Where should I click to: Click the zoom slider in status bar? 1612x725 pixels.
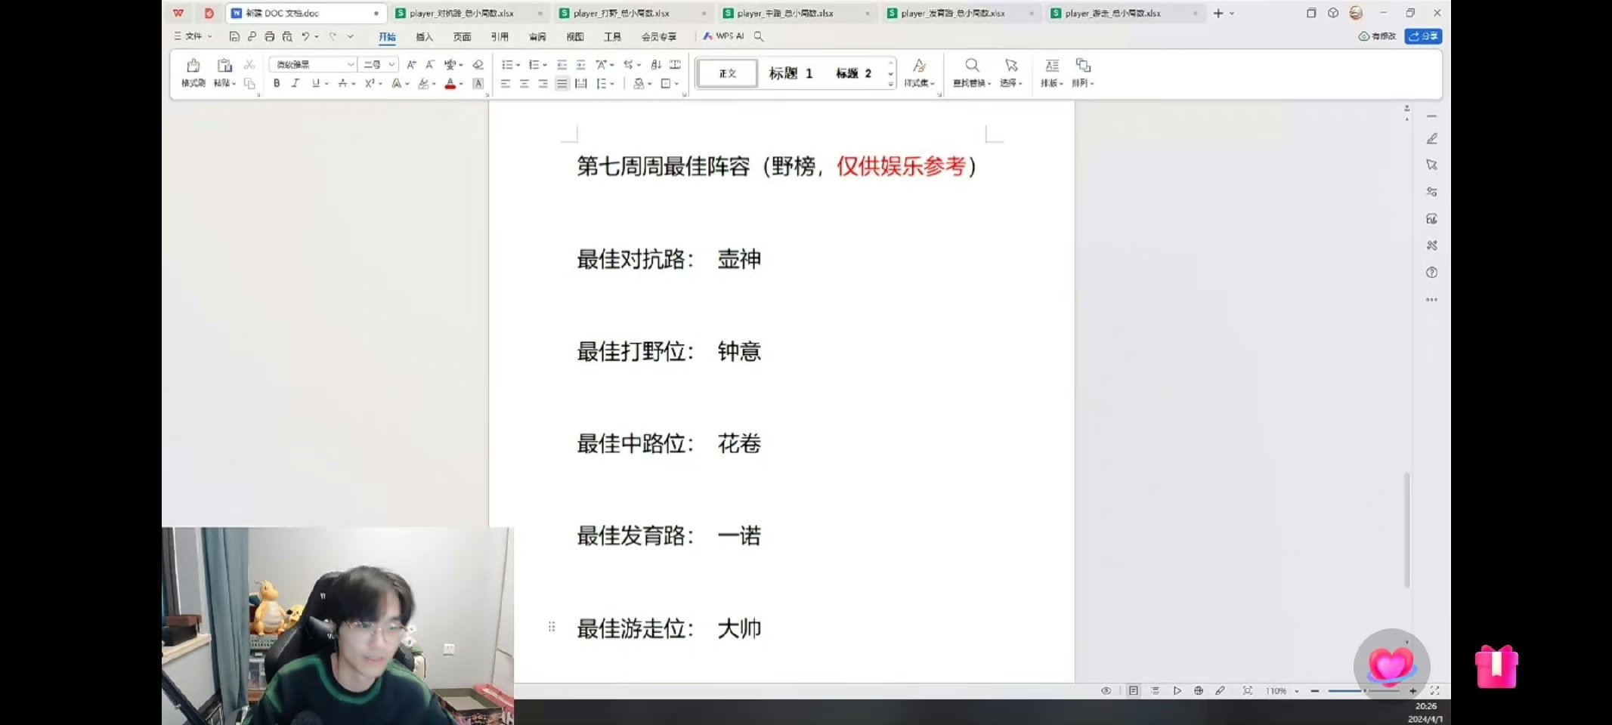(1364, 691)
